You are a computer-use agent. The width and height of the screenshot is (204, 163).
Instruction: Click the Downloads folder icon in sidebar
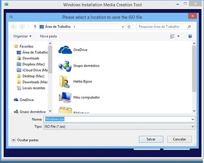(x=19, y=58)
